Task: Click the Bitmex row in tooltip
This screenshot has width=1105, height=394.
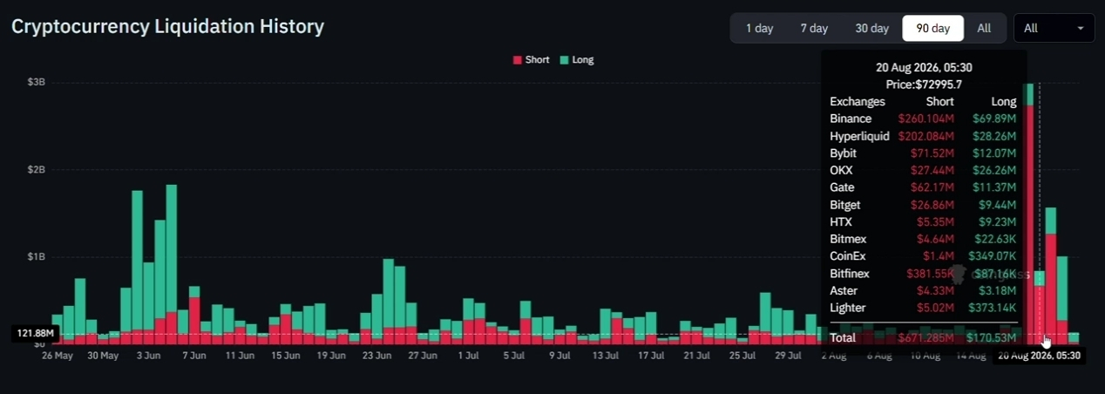Action: (923, 239)
